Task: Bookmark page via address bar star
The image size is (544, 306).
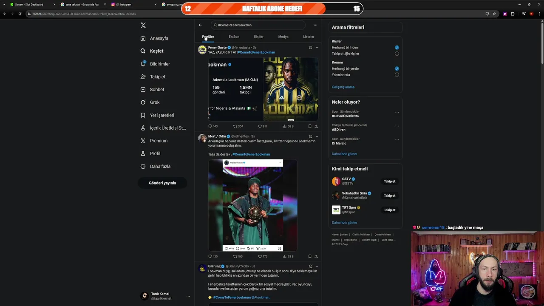Action: [x=494, y=14]
